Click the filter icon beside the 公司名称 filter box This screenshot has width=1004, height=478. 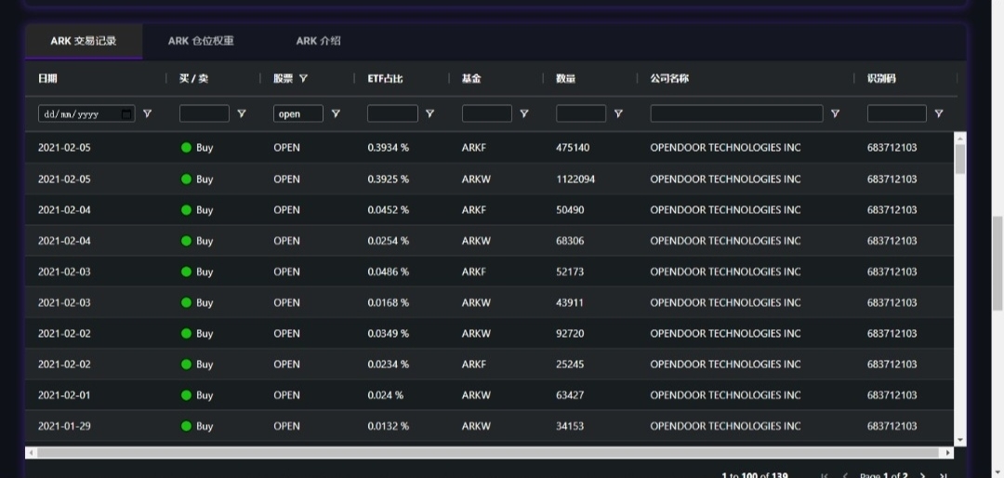click(835, 113)
